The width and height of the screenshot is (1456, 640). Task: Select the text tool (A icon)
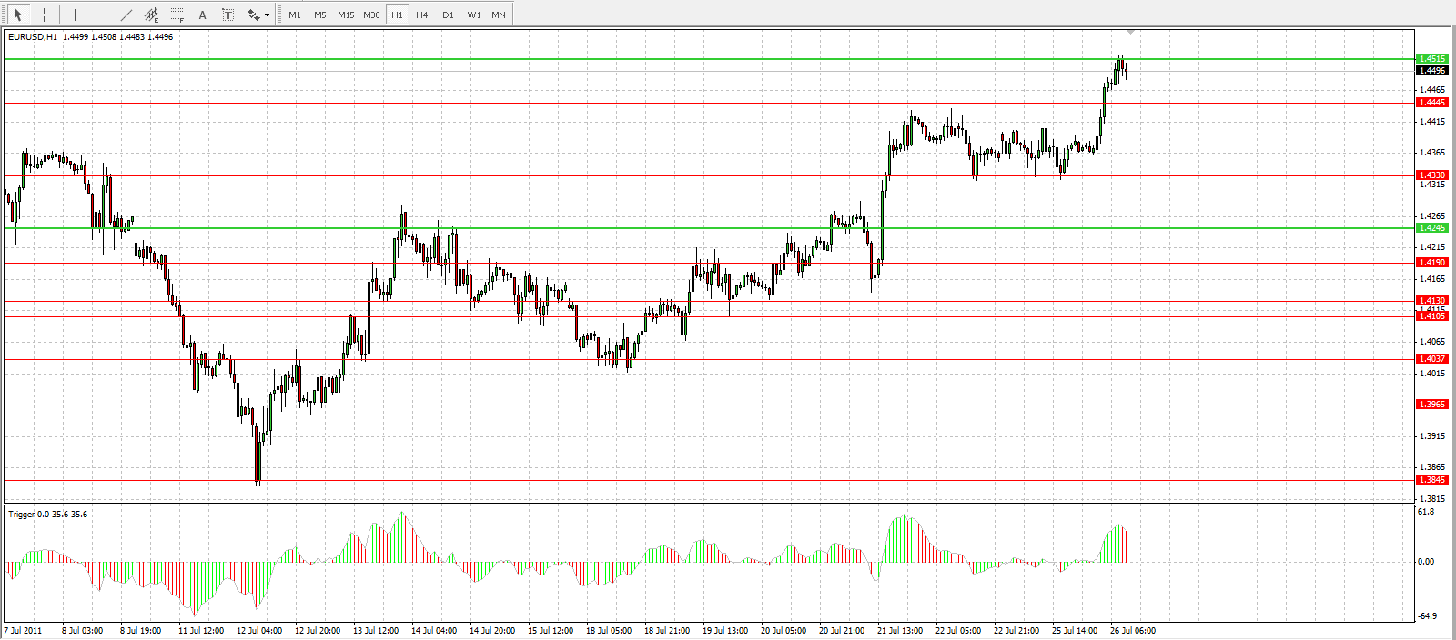point(202,15)
